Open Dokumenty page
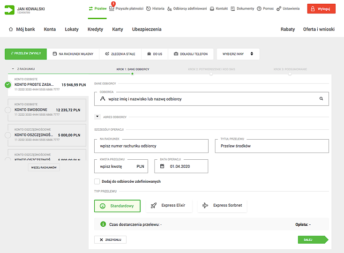The height and width of the screenshot is (253, 344). click(245, 8)
